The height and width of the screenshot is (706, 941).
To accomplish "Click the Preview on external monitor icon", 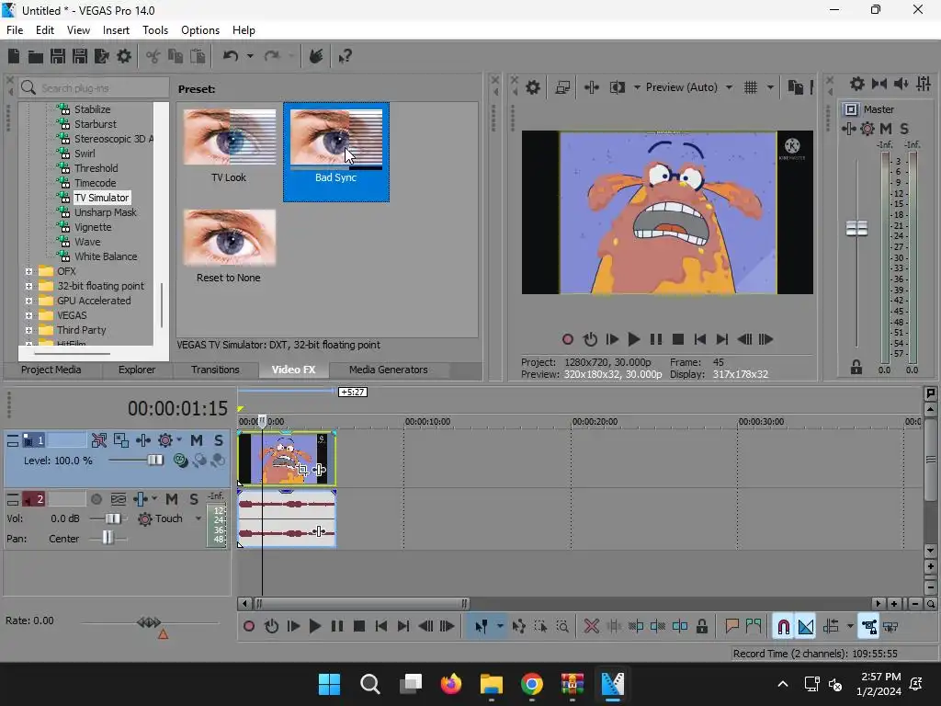I will click(x=562, y=87).
